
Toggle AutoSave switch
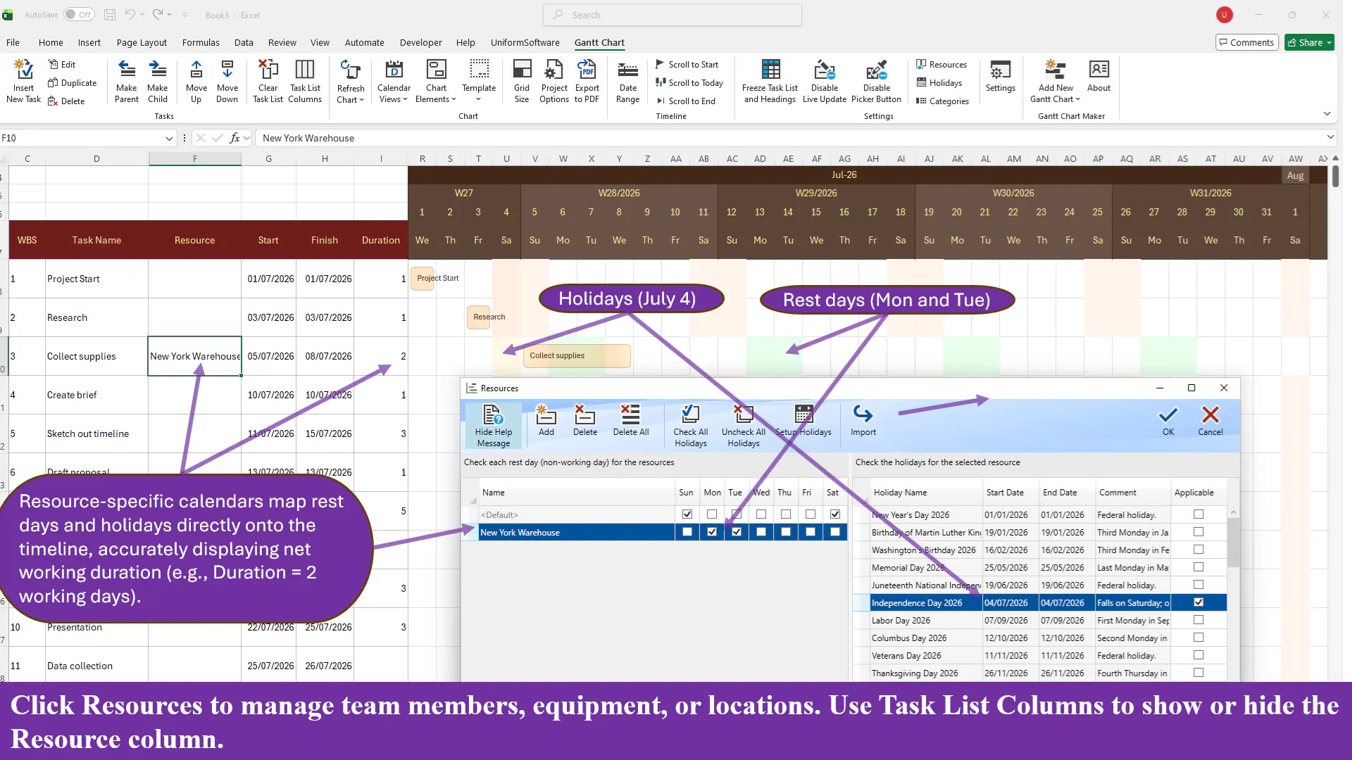tap(79, 14)
